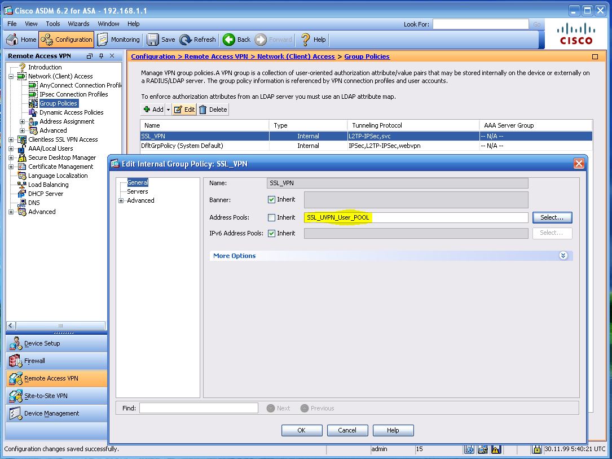
Task: Select Servers in dialog tree
Action: pyautogui.click(x=138, y=191)
